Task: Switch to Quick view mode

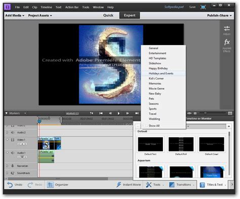Action: [x=108, y=15]
